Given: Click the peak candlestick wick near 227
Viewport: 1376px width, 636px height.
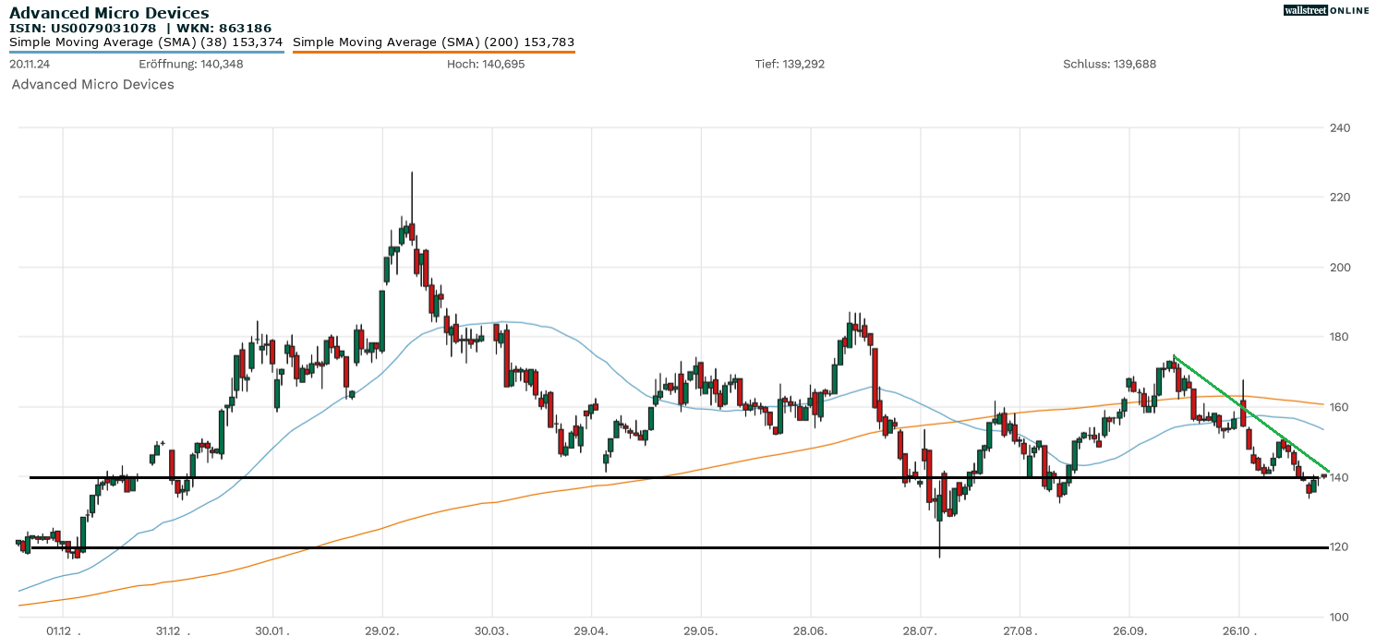Looking at the screenshot, I should coord(412,196).
